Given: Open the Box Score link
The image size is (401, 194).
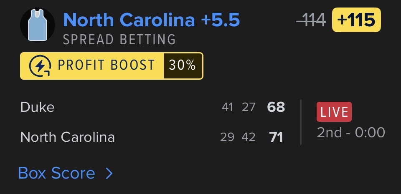Looking at the screenshot, I should (x=56, y=173).
